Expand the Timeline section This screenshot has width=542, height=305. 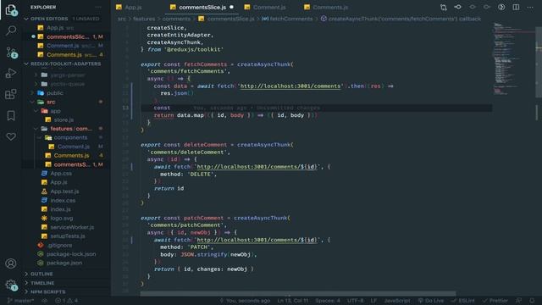coord(26,283)
